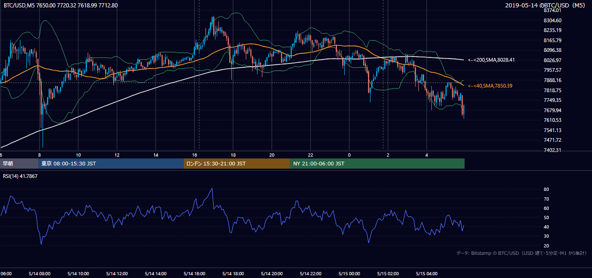Select the 東京 08:00-15:30 JST session bar
592x278 pixels.
[111, 164]
